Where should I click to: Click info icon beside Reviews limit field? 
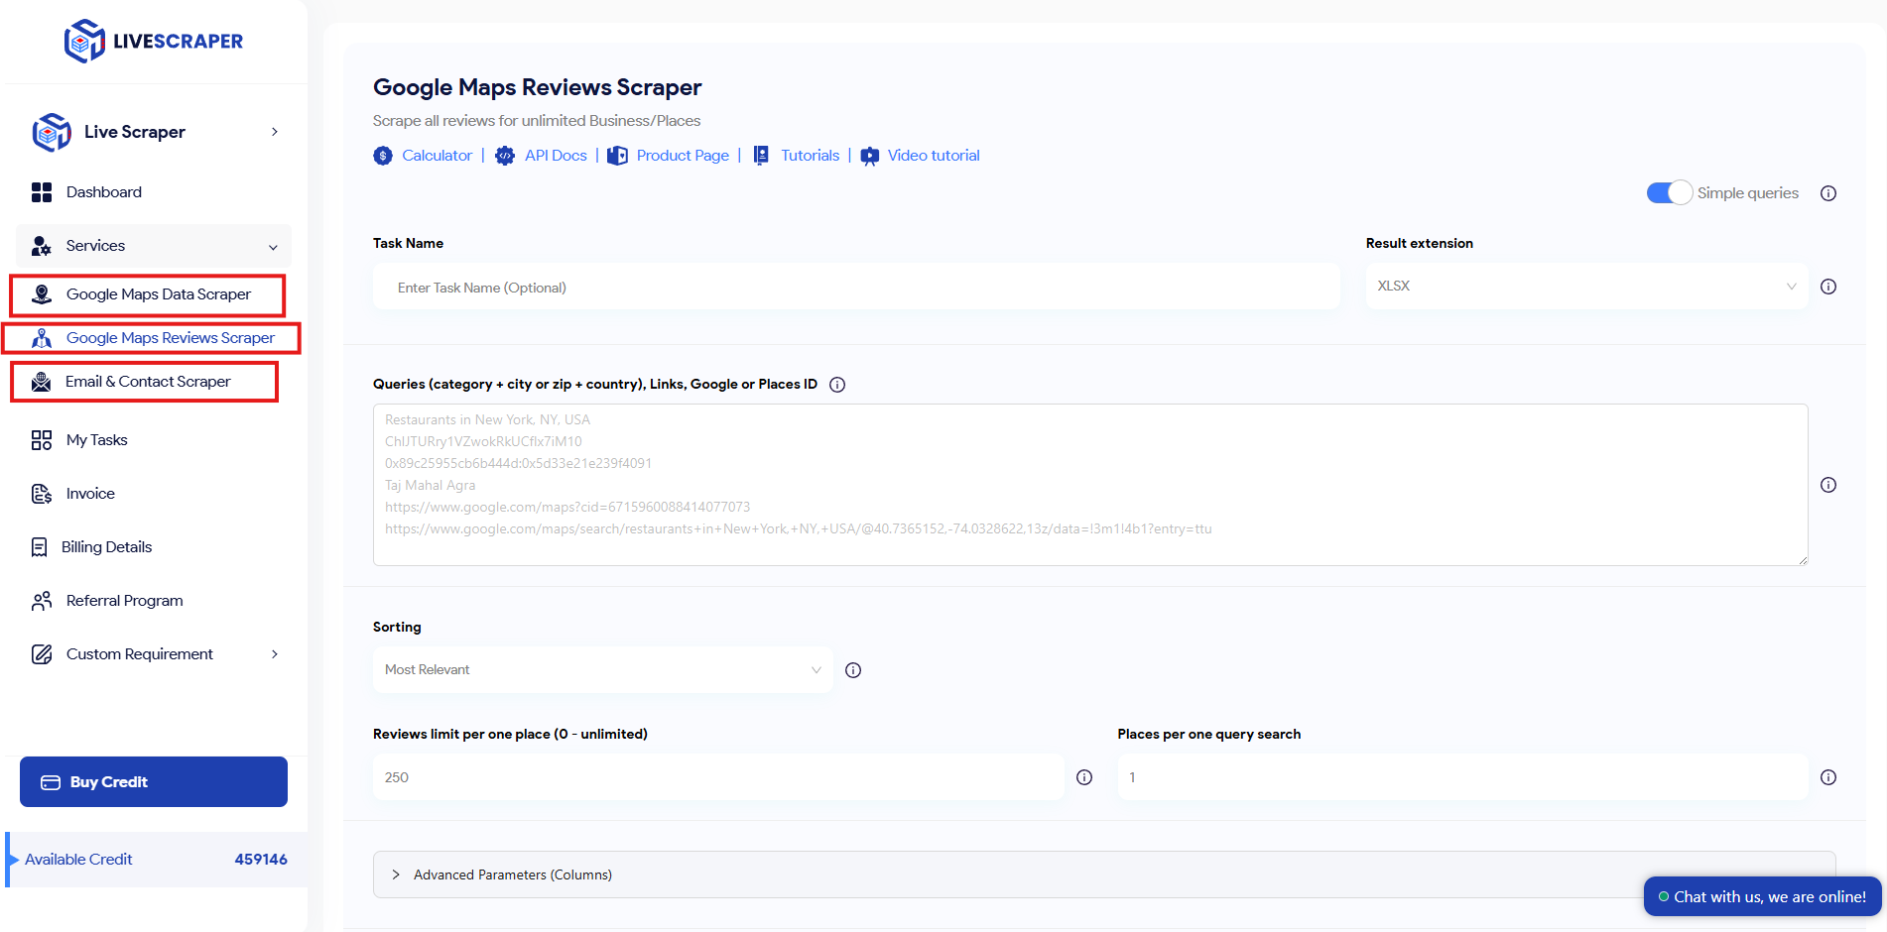(x=1084, y=777)
